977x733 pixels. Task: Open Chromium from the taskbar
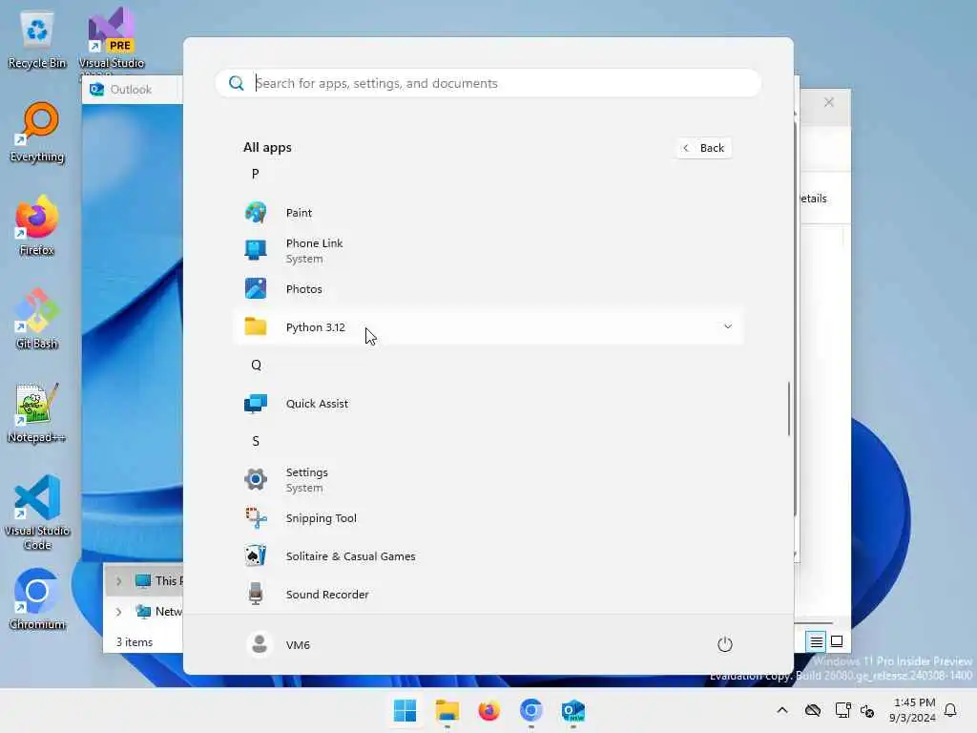(530, 710)
